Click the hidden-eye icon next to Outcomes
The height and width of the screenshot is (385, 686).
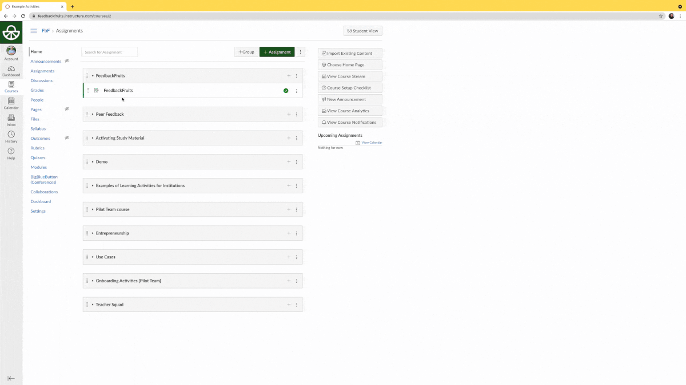(x=67, y=138)
